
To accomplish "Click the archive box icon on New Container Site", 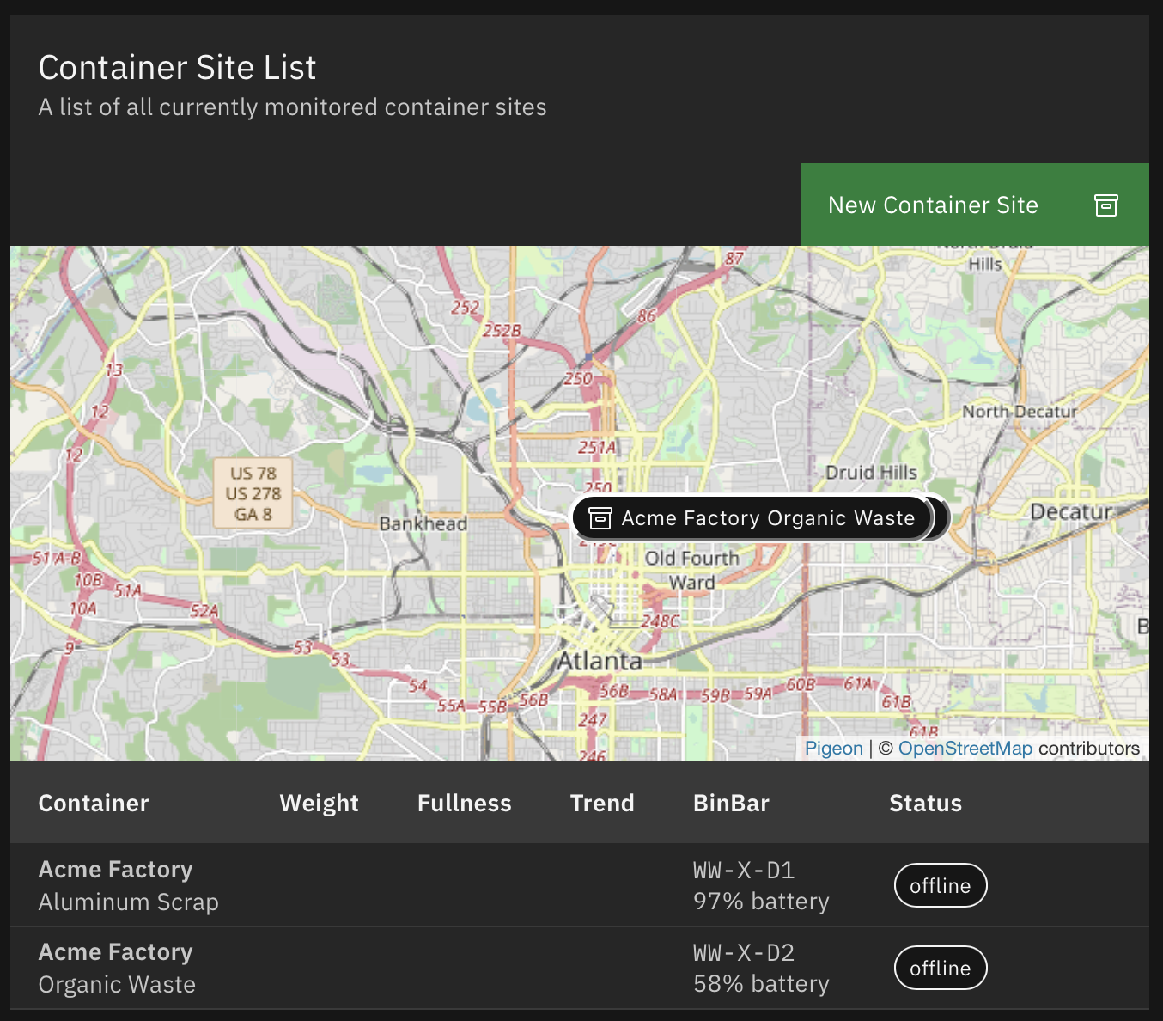I will coord(1105,205).
